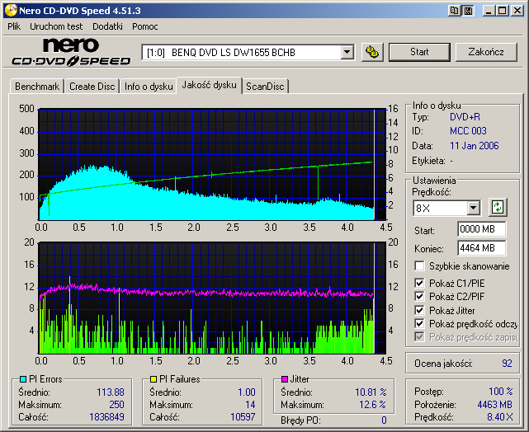
Task: Click the copy-to-clipboard icon in title bar
Action: pos(454,11)
